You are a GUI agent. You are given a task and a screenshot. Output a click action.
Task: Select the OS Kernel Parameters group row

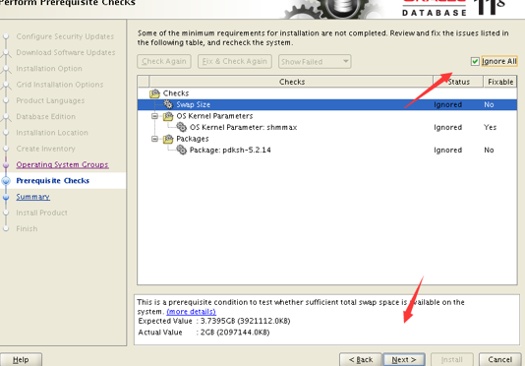coord(327,116)
